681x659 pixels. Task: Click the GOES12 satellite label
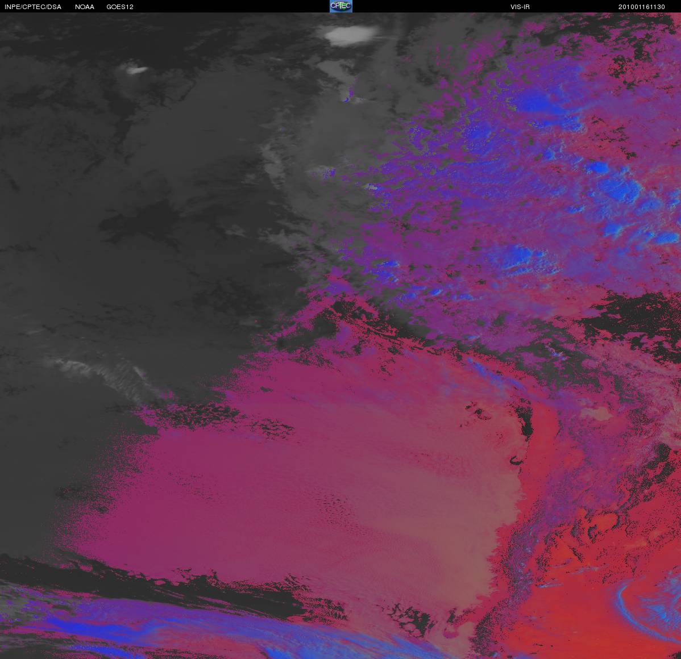(120, 7)
